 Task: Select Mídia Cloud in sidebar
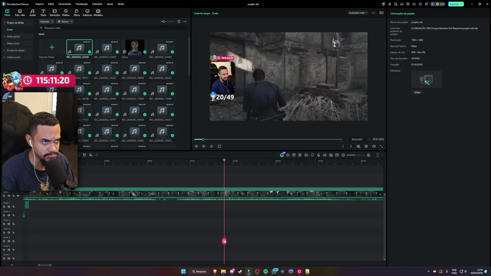(13, 43)
